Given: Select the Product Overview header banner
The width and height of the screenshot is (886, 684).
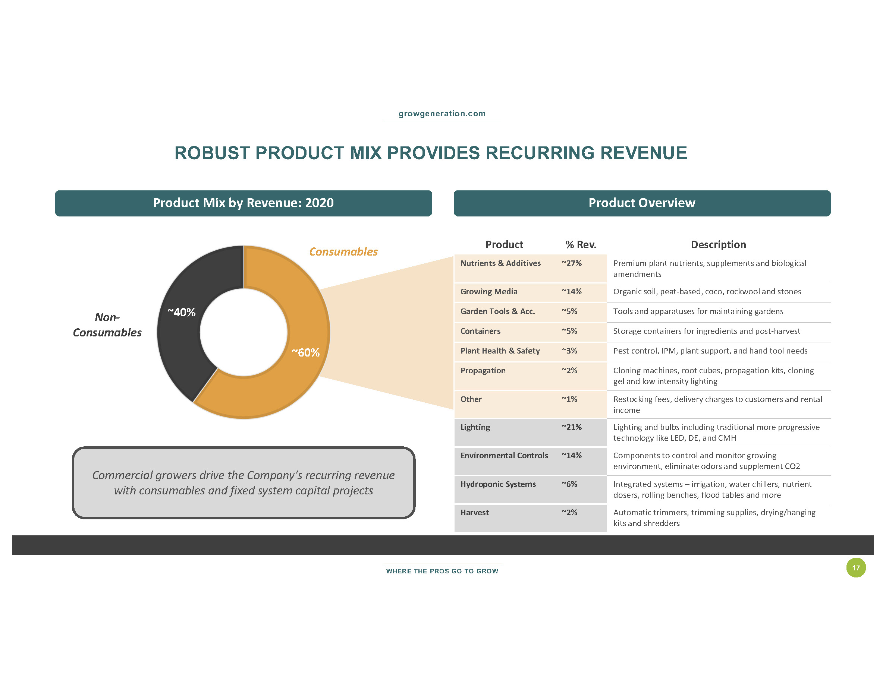Looking at the screenshot, I should point(642,203).
